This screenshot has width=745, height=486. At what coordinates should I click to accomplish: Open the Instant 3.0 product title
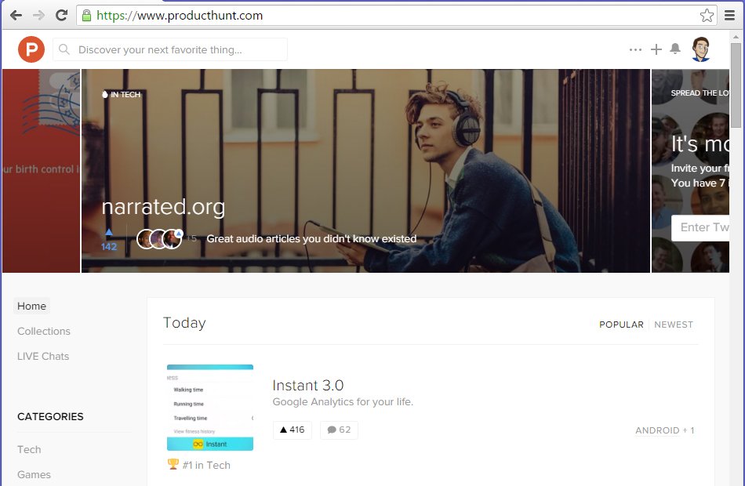coord(308,385)
